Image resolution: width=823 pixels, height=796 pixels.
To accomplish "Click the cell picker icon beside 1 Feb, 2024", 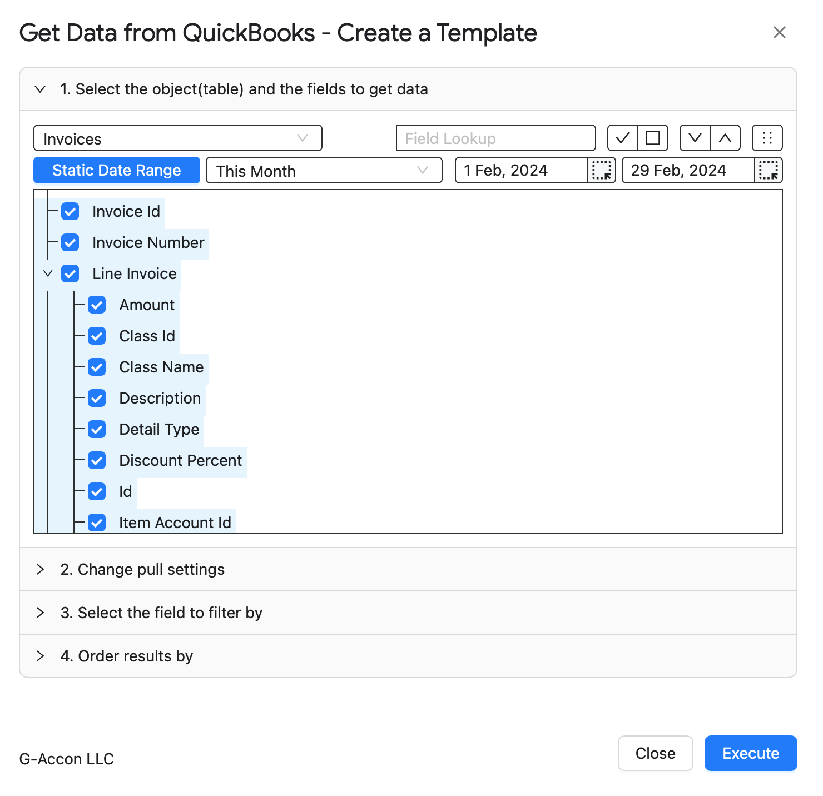I will tap(602, 170).
